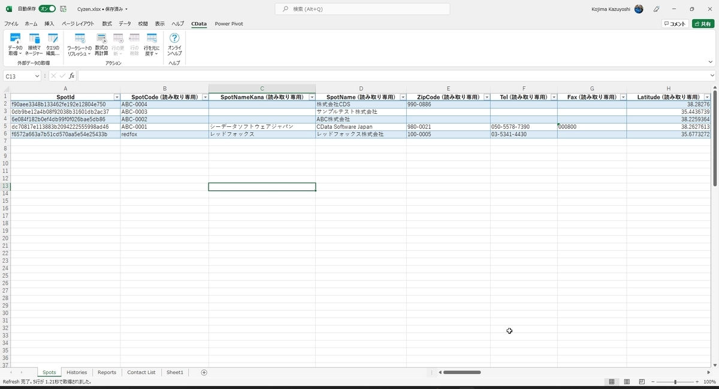Screen dimensions: 719x389
Task: Switch to ページレイアウト ribbon tab
Action: point(78,24)
